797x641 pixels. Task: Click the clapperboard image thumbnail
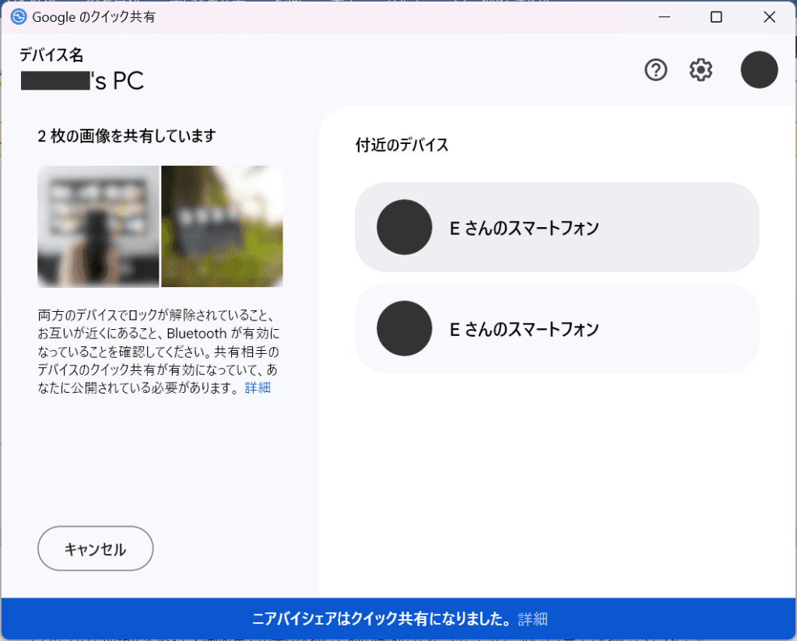click(x=222, y=226)
